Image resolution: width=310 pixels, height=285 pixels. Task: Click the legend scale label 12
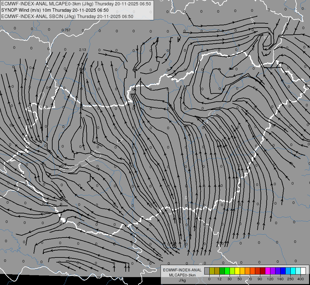coord(219,279)
